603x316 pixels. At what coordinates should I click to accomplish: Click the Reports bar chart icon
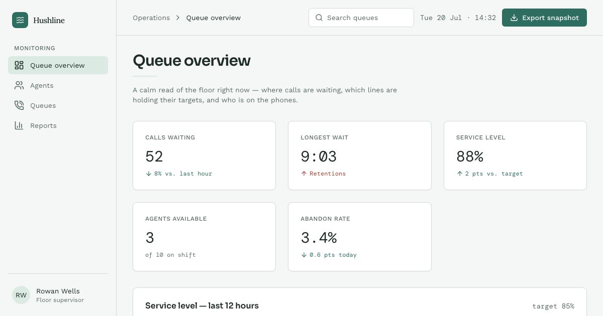coord(19,125)
